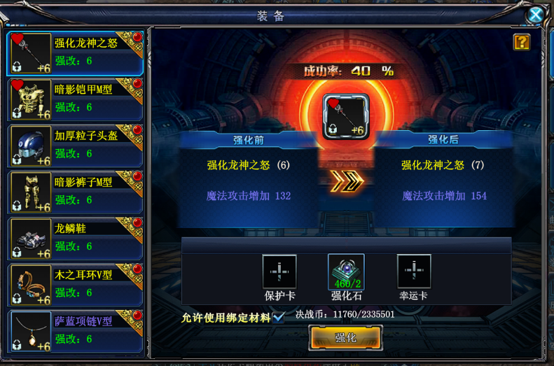The width and height of the screenshot is (554, 366).
Task: Click the 幸运卡 empty slot icon
Action: click(x=414, y=272)
